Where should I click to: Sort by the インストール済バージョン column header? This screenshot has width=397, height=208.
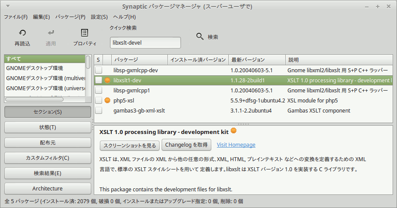(198, 60)
